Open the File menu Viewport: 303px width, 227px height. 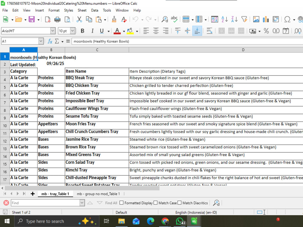(5, 10)
